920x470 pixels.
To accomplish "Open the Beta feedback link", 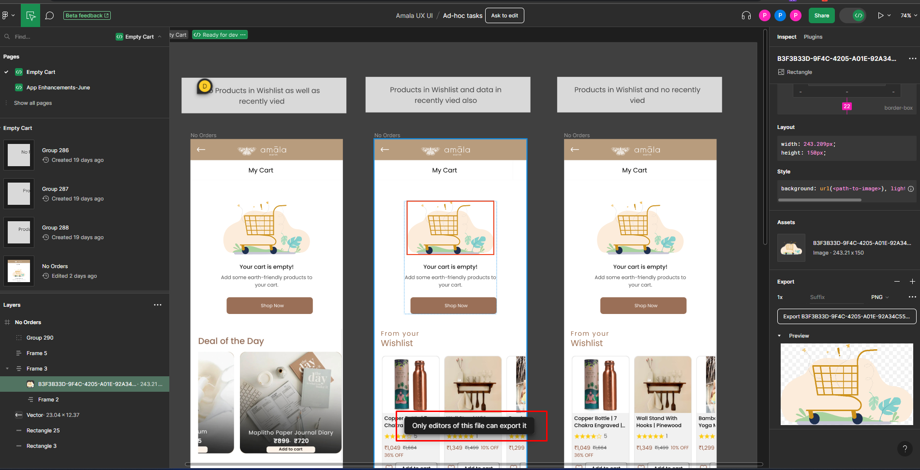I will (x=87, y=15).
